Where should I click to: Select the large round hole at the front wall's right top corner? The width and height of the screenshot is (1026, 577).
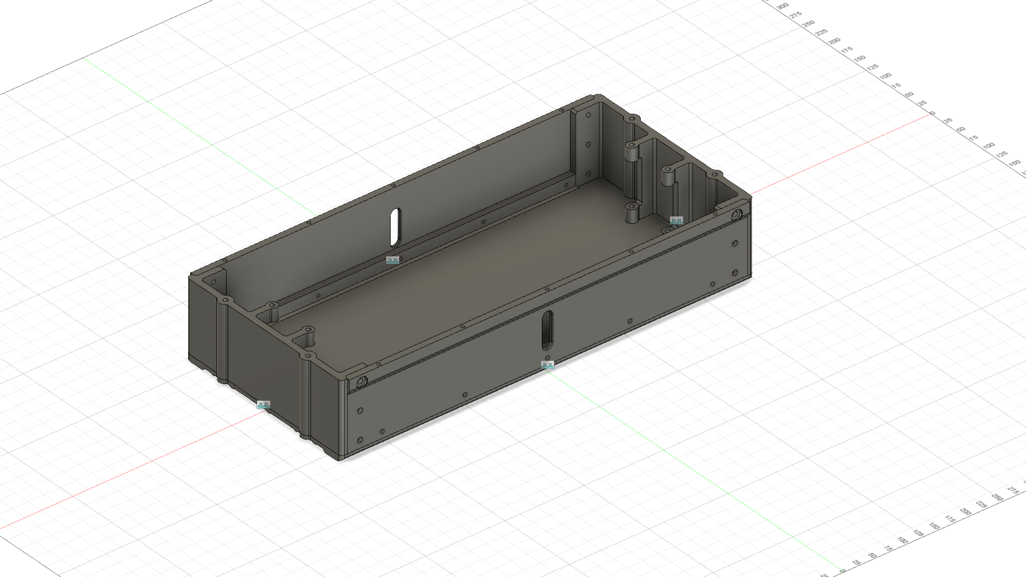click(736, 215)
